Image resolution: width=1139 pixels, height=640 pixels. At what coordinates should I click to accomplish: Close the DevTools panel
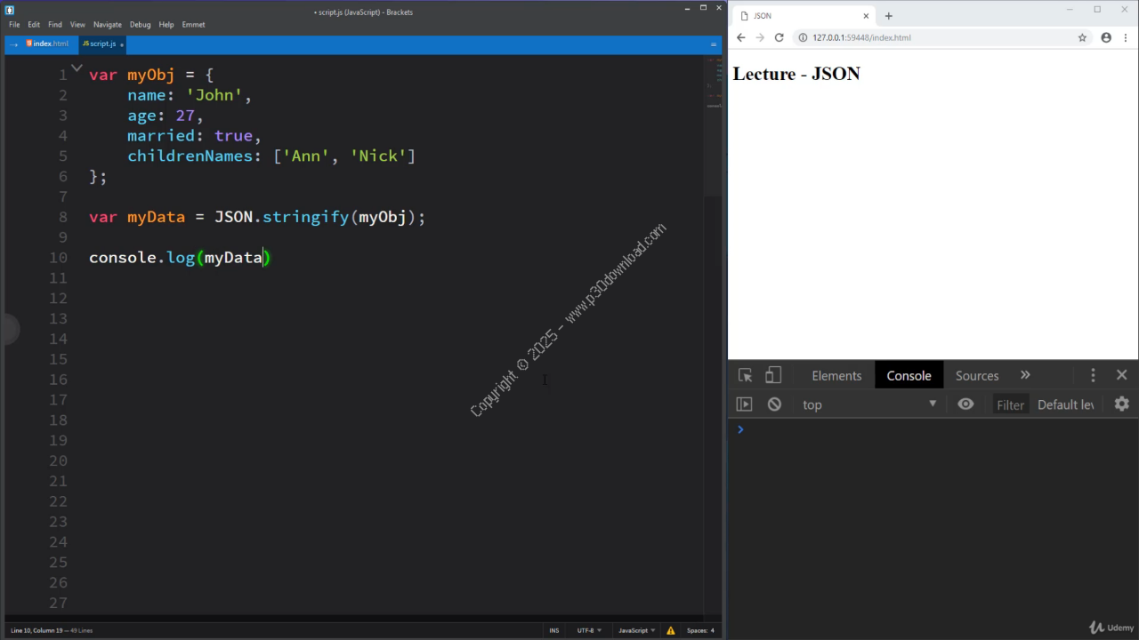(x=1121, y=375)
